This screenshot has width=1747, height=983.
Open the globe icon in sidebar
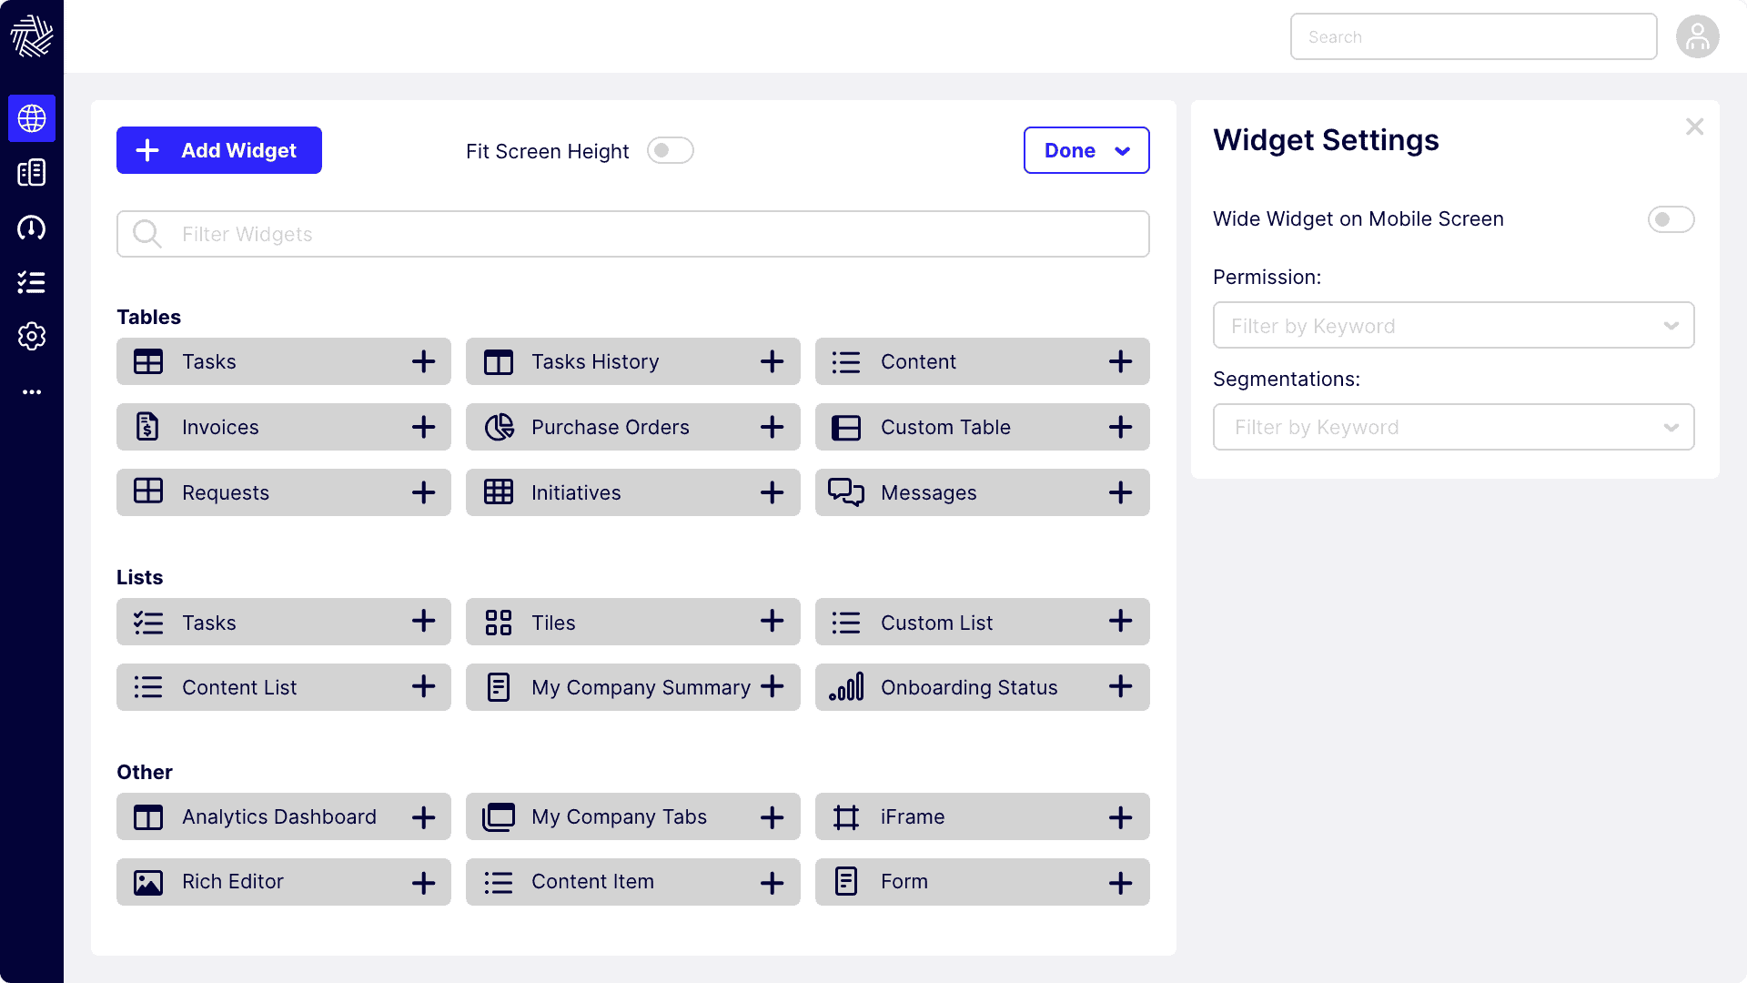click(32, 118)
